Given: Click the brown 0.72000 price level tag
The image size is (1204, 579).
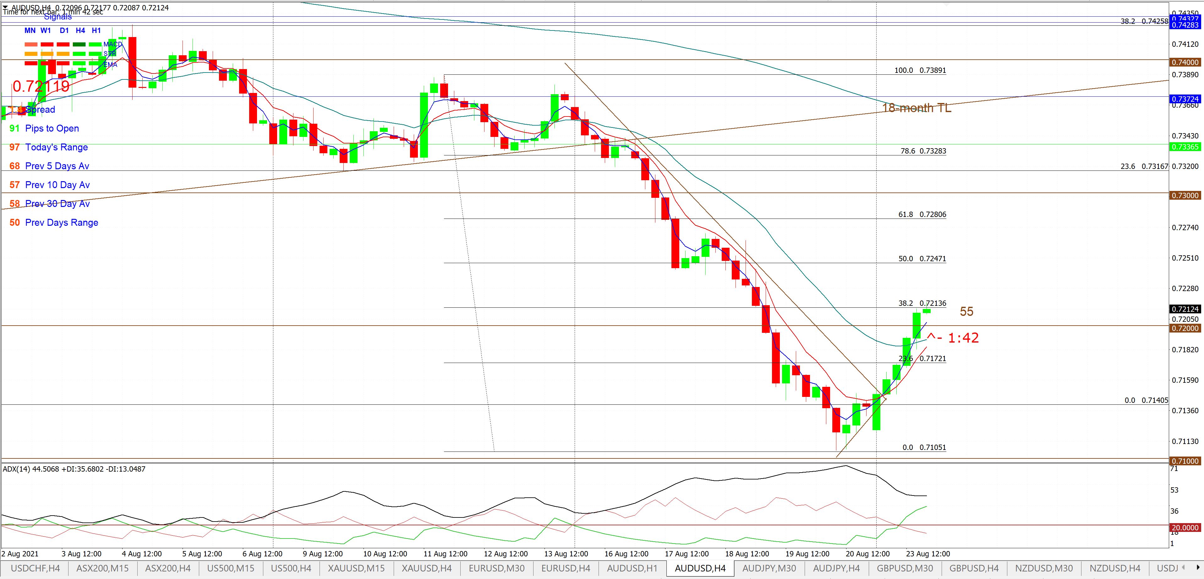Looking at the screenshot, I should 1186,328.
